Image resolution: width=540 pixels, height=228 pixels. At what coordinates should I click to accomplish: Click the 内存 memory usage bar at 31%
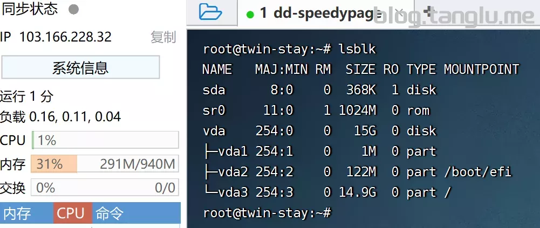point(105,164)
